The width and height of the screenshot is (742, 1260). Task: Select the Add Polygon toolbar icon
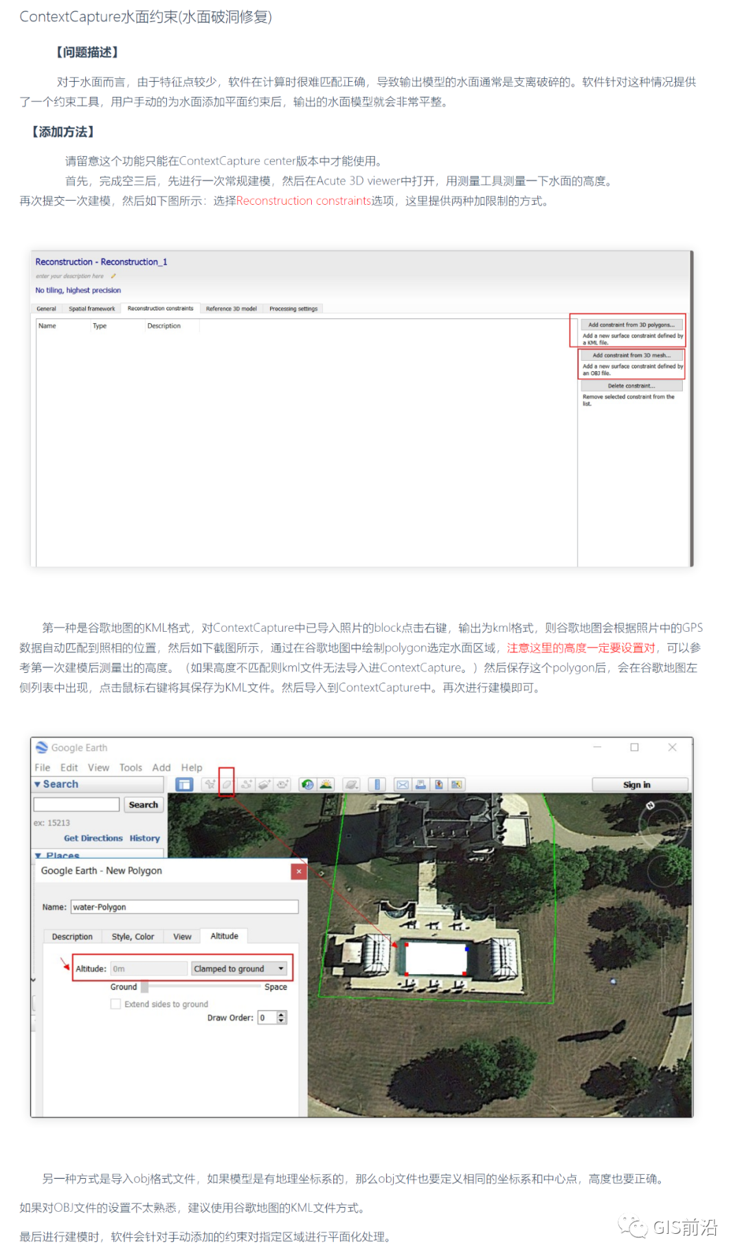[227, 784]
